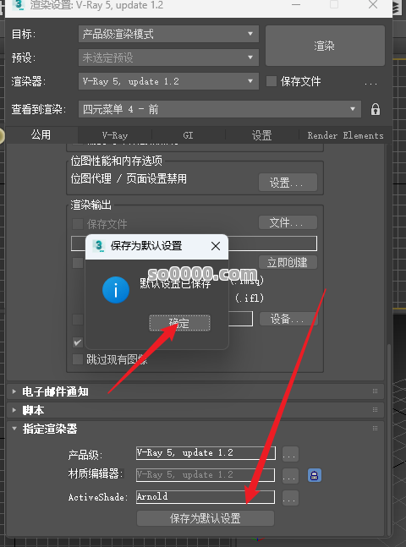This screenshot has width=406, height=547.
Task: Click the grip handle of assign renderer rollout
Action: coord(375,428)
